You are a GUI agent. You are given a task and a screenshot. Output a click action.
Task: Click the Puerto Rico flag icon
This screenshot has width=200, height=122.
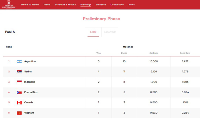(19, 92)
